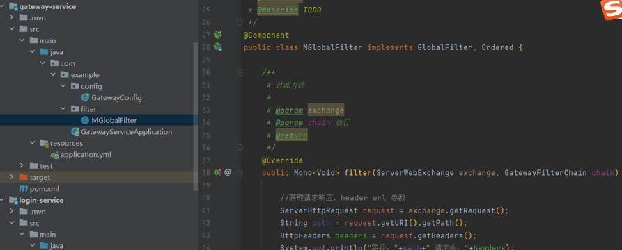Click the highlighted exchange param in Javadoc
Viewport: 622px width, 250px height.
pos(326,110)
